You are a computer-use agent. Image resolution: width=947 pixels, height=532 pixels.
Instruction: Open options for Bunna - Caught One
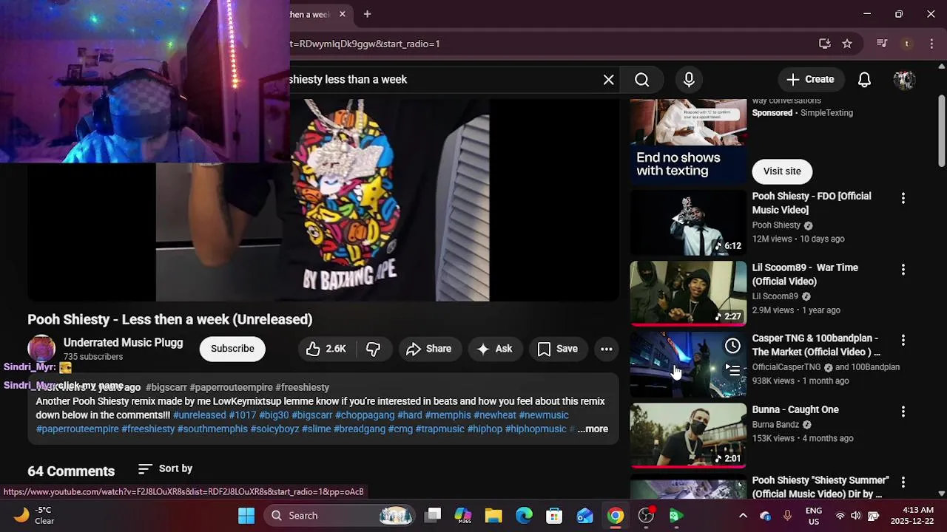point(903,412)
